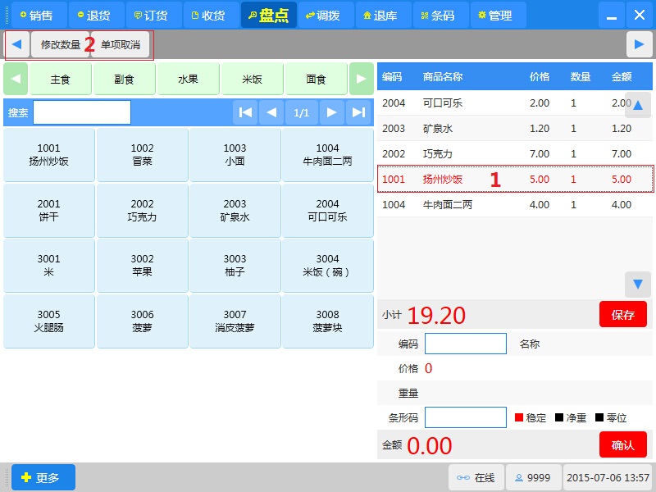Add product 3005 火腿肠
This screenshot has height=492, width=656.
coord(49,321)
